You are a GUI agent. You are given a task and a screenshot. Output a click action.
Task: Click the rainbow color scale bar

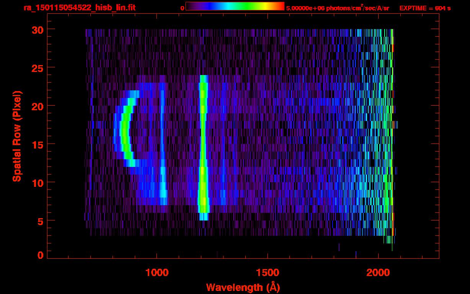(x=235, y=6)
